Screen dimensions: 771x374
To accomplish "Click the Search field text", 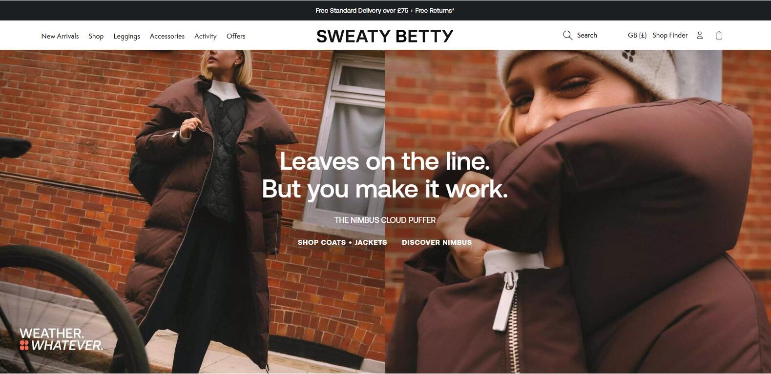I will [x=587, y=35].
